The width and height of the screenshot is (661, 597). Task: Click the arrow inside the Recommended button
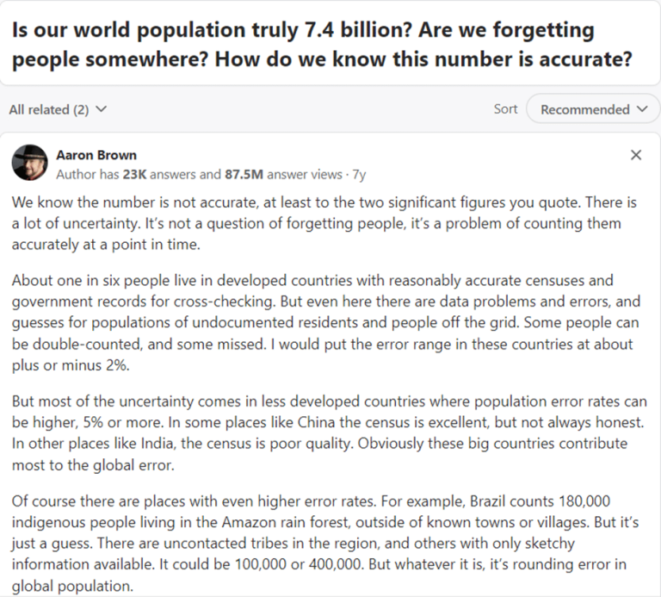[x=641, y=109]
